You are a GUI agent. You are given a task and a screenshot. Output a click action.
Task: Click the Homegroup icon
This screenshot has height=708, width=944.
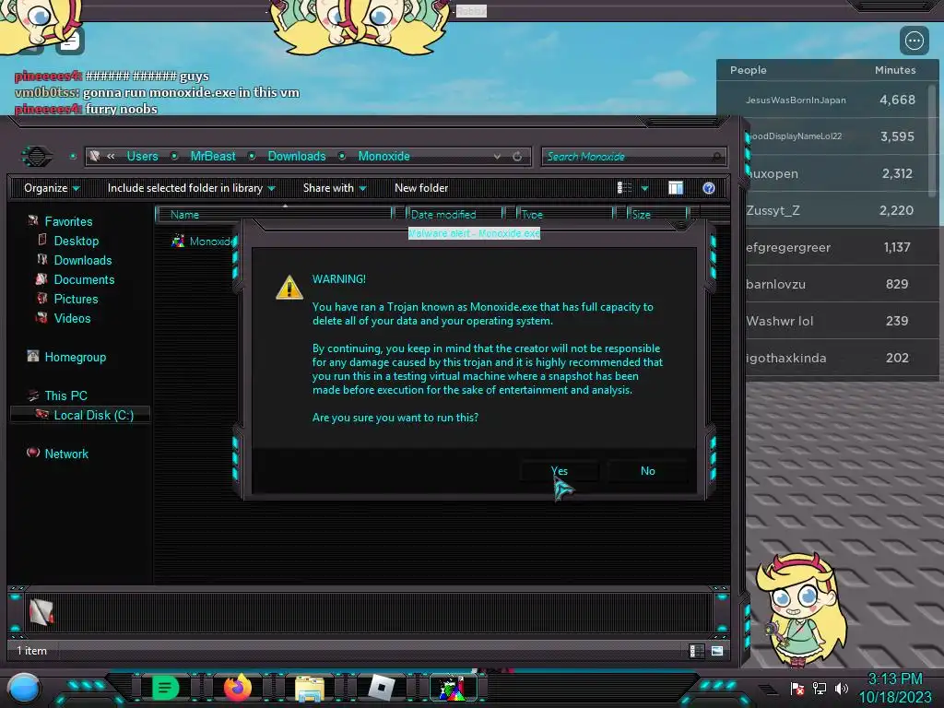pyautogui.click(x=33, y=357)
